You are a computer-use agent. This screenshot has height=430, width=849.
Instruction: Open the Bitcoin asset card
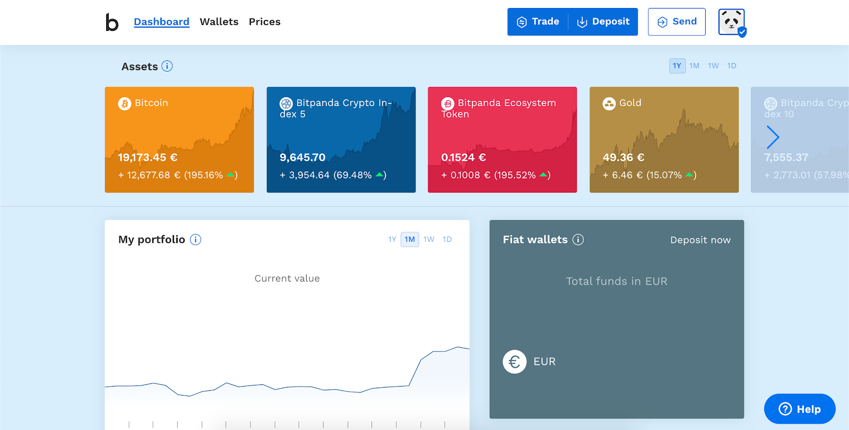[x=179, y=140]
